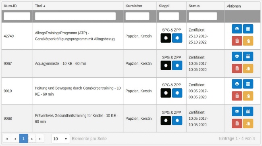Open calendar for course 9068

point(248,111)
